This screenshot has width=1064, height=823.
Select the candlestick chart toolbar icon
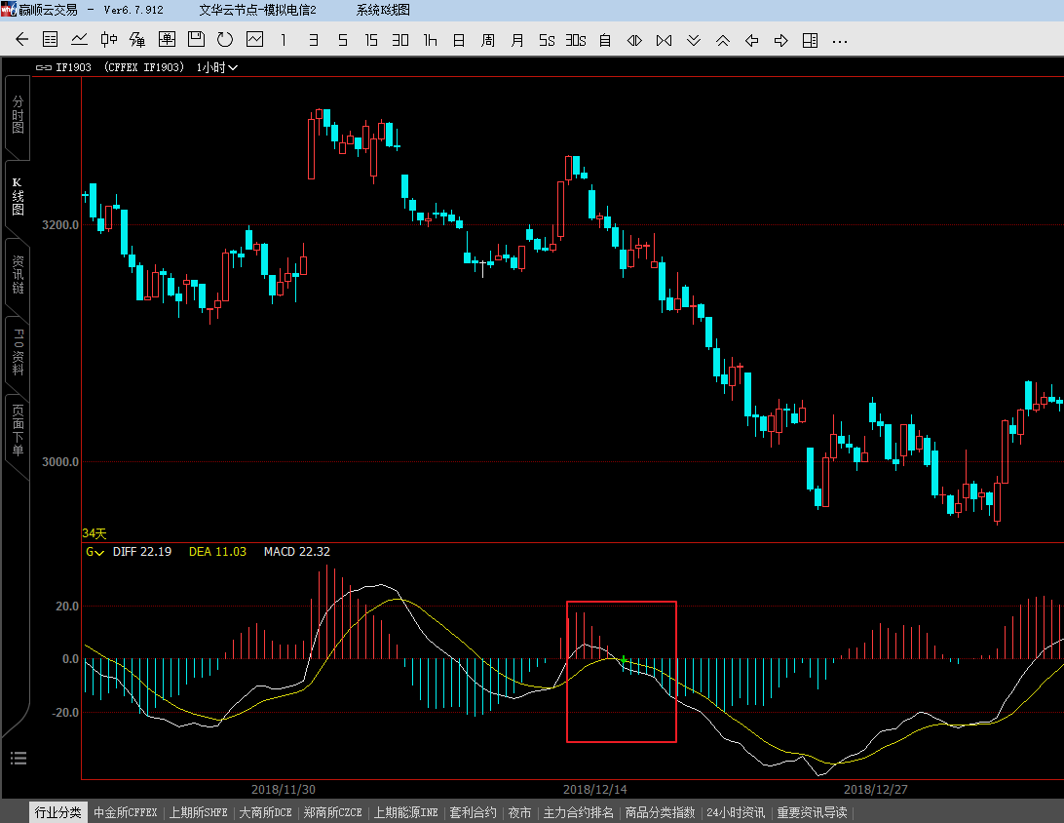click(109, 40)
